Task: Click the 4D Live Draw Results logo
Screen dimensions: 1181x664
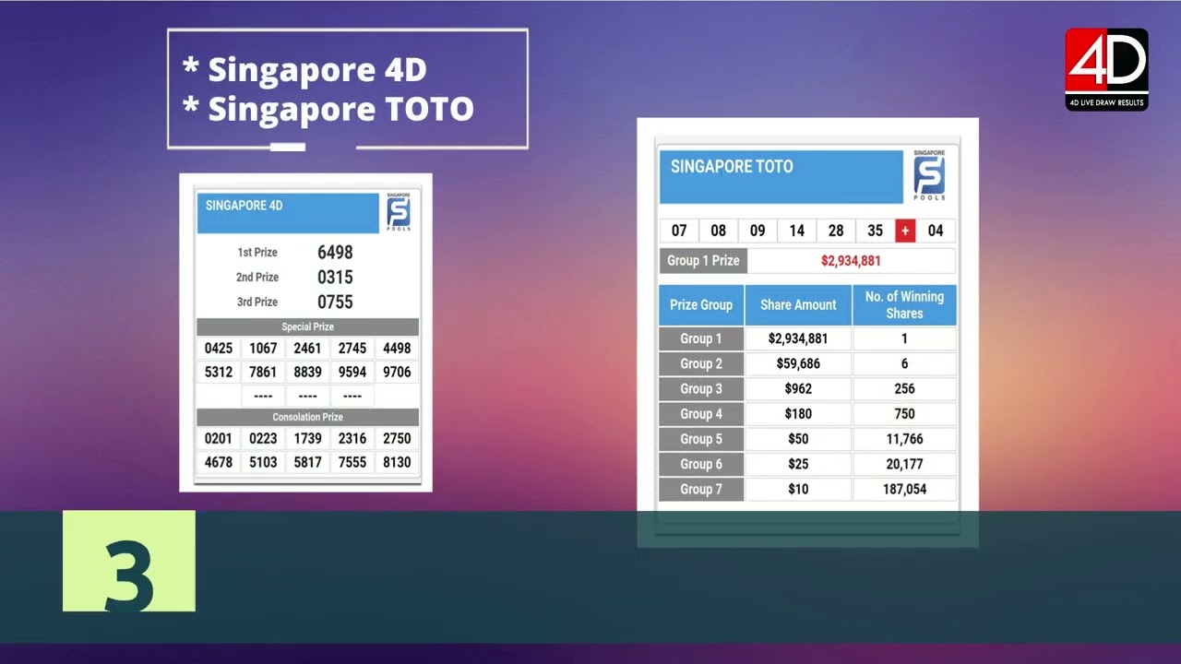Action: click(1106, 69)
